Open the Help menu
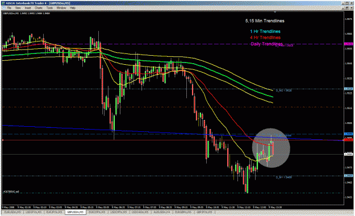This screenshot has width=355, height=216. click(x=73, y=8)
